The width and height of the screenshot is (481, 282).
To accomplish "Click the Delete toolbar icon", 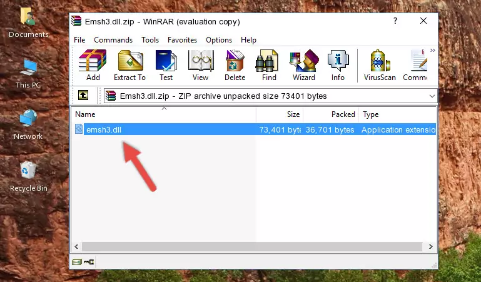I will tap(235, 65).
